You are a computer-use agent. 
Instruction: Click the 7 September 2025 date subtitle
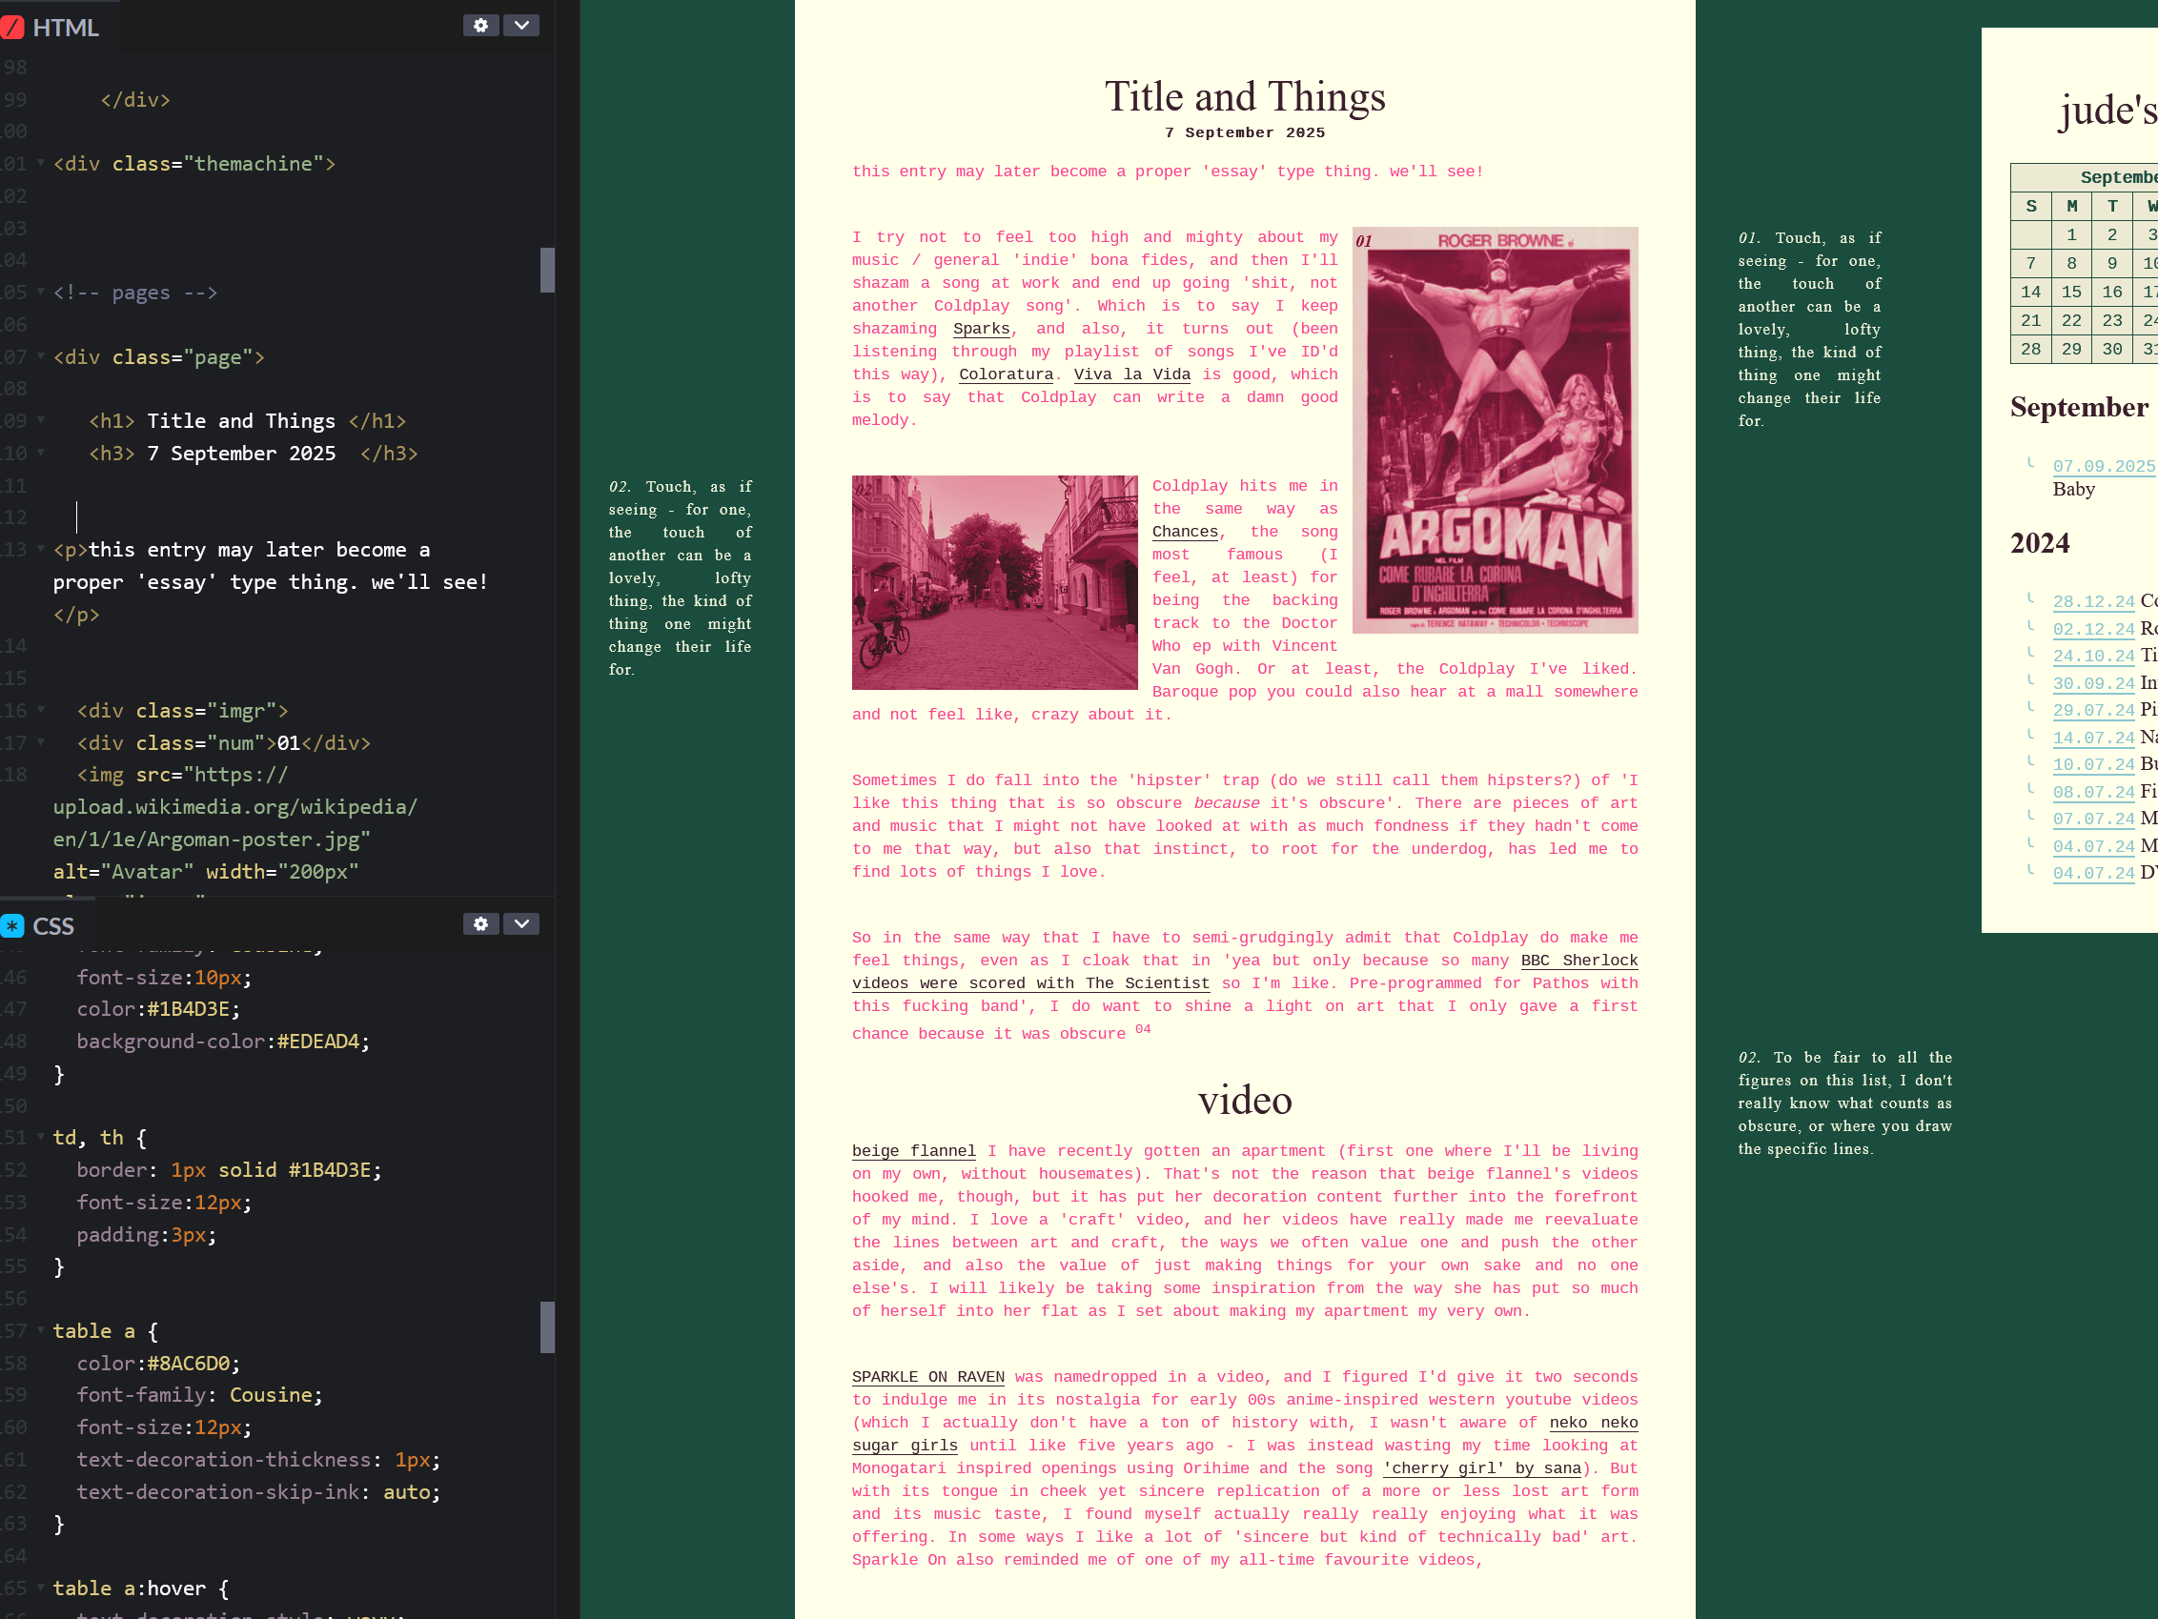click(1245, 132)
